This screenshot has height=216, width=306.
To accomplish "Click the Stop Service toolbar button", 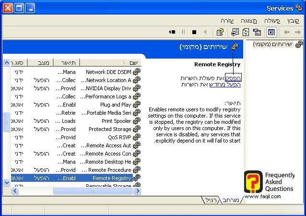I will coord(194,32).
